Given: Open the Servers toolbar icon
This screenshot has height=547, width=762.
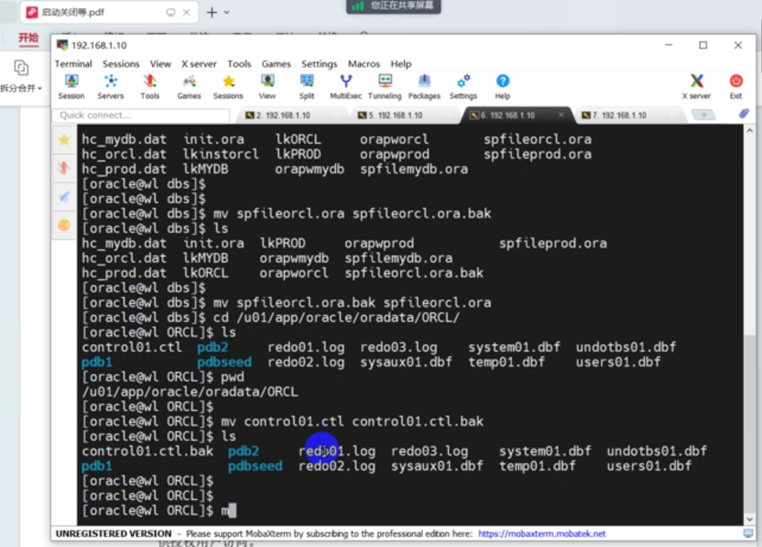Looking at the screenshot, I should tap(110, 87).
